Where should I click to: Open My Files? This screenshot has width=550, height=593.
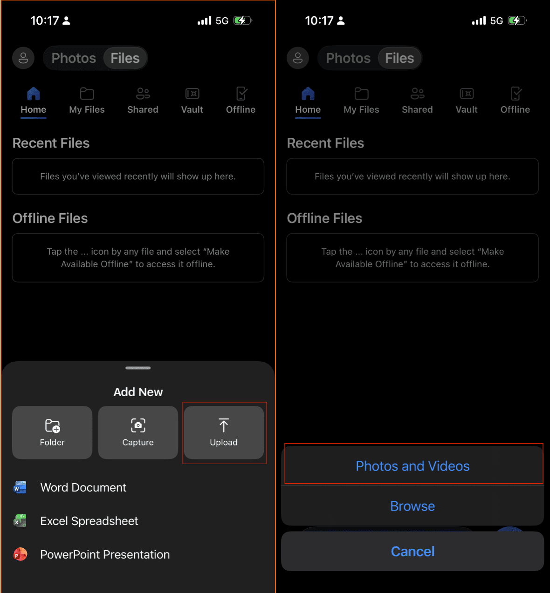point(87,101)
